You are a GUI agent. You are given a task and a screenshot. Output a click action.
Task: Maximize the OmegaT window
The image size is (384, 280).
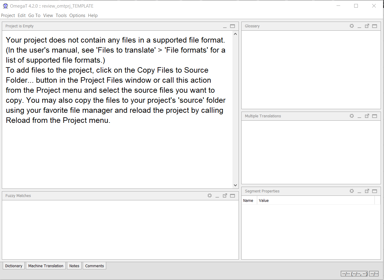356,6
